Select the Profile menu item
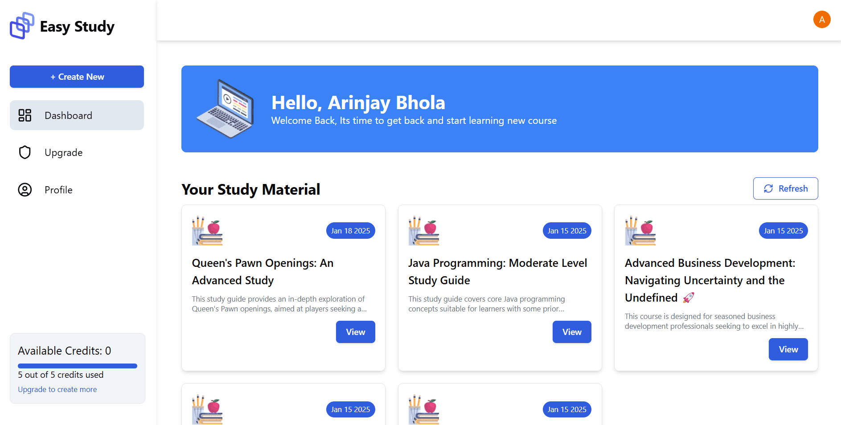This screenshot has height=425, width=841. coord(77,190)
